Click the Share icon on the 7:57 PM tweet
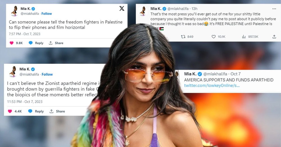 [x=51, y=43]
